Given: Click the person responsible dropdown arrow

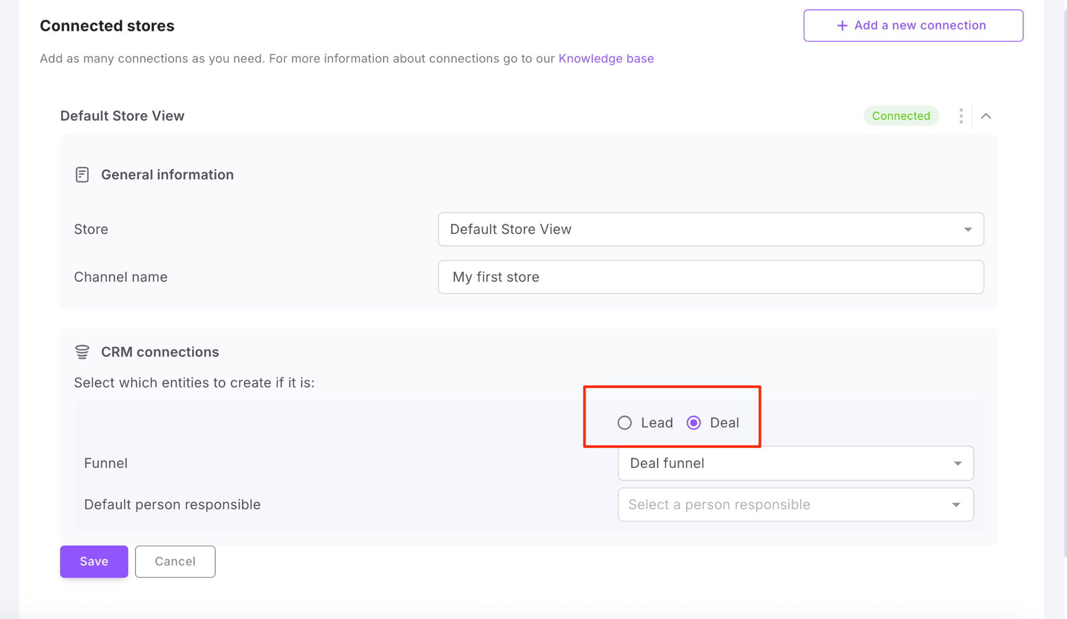Looking at the screenshot, I should [956, 504].
